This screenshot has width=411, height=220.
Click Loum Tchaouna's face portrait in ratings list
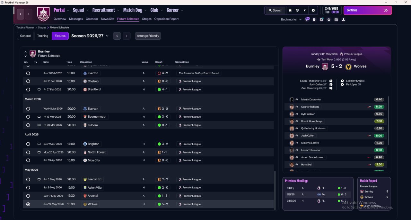tap(292, 150)
